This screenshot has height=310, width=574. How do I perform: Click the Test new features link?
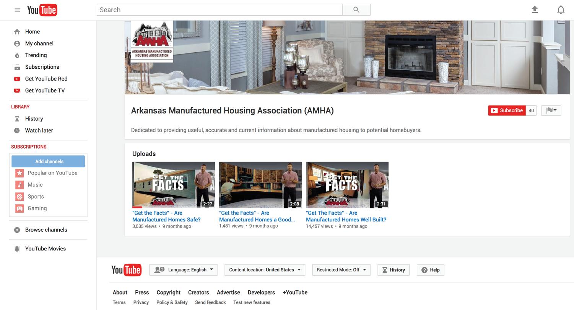(252, 302)
